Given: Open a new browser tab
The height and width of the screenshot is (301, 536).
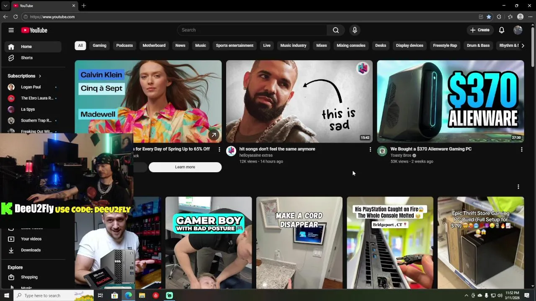Looking at the screenshot, I should (84, 5).
